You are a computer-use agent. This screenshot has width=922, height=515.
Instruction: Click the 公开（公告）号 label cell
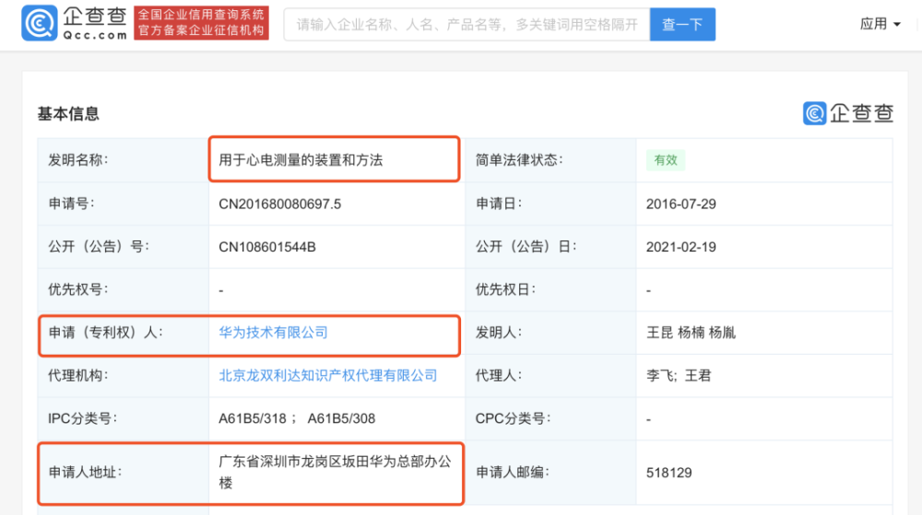(124, 247)
